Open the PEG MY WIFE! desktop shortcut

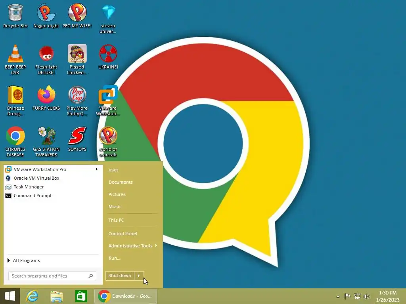coord(77,16)
